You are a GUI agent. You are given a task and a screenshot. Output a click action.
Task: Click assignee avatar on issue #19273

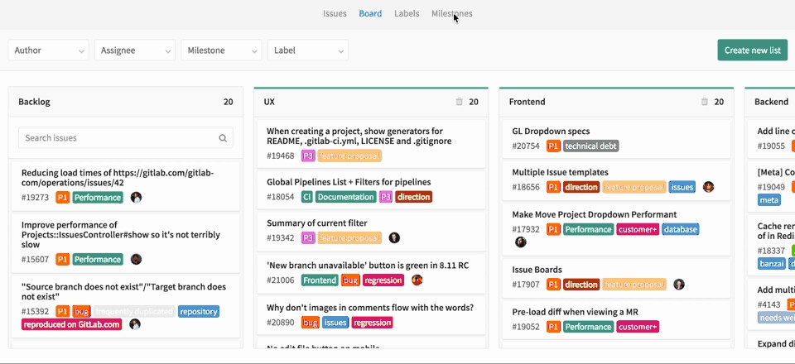[136, 198]
